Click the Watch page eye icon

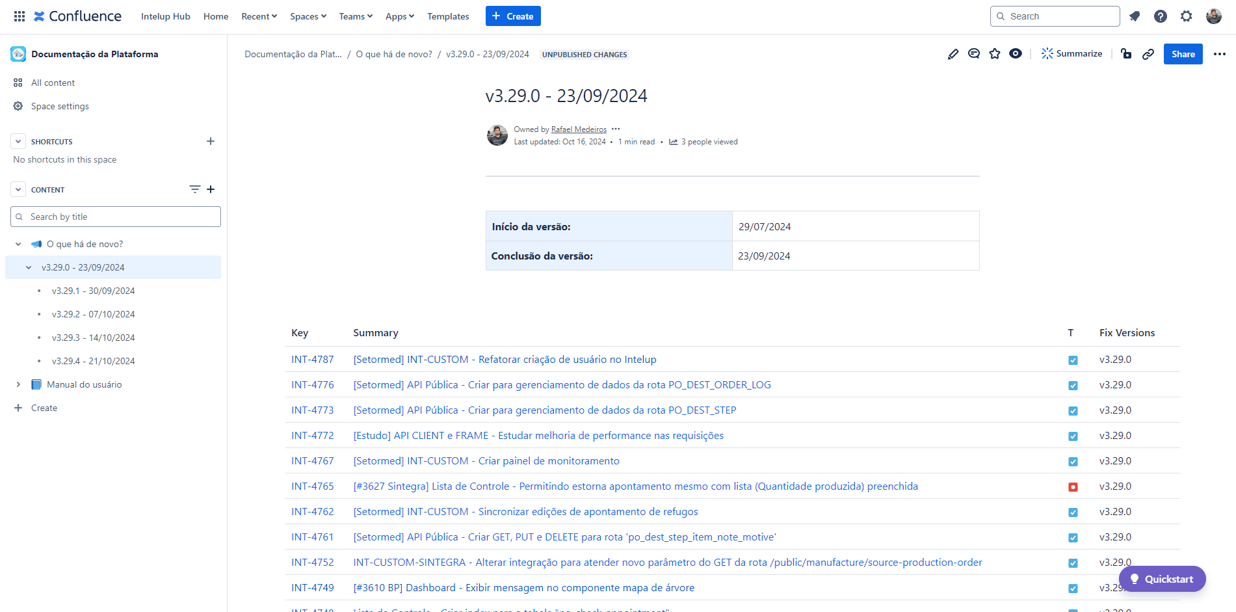click(x=1016, y=54)
